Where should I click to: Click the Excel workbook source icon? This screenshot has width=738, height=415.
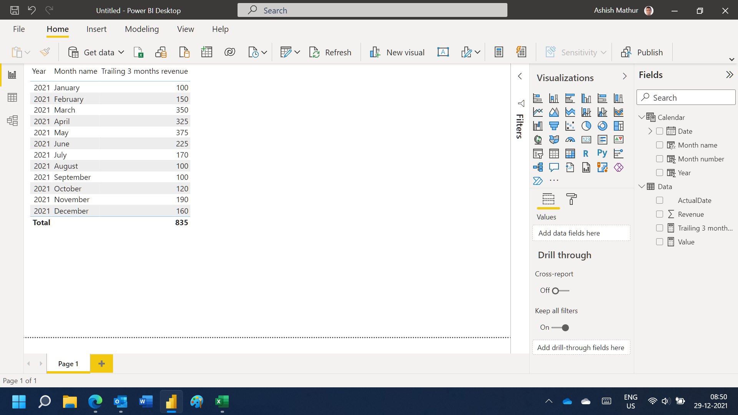(138, 52)
